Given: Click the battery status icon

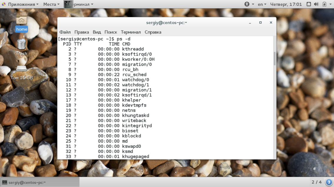Looking at the screenshot, I should click(x=324, y=4).
